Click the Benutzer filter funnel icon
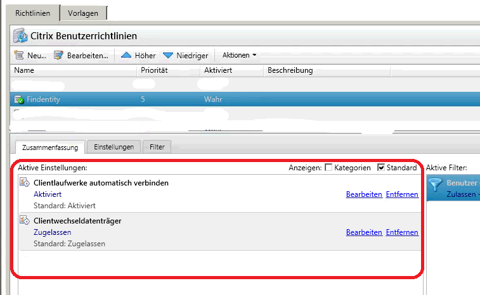The height and width of the screenshot is (295, 480). 435,184
